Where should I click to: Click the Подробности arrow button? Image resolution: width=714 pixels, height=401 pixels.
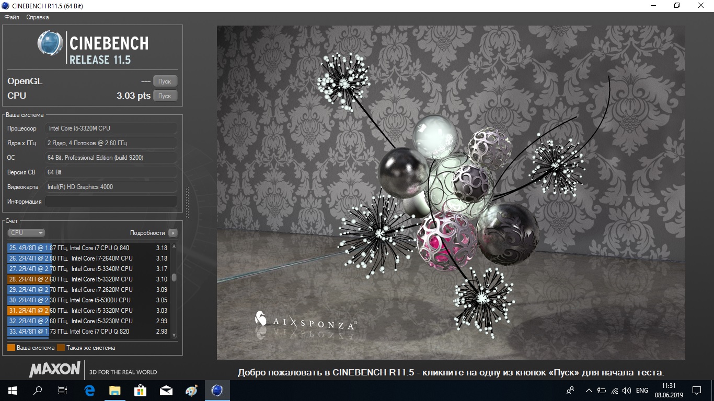(x=173, y=233)
